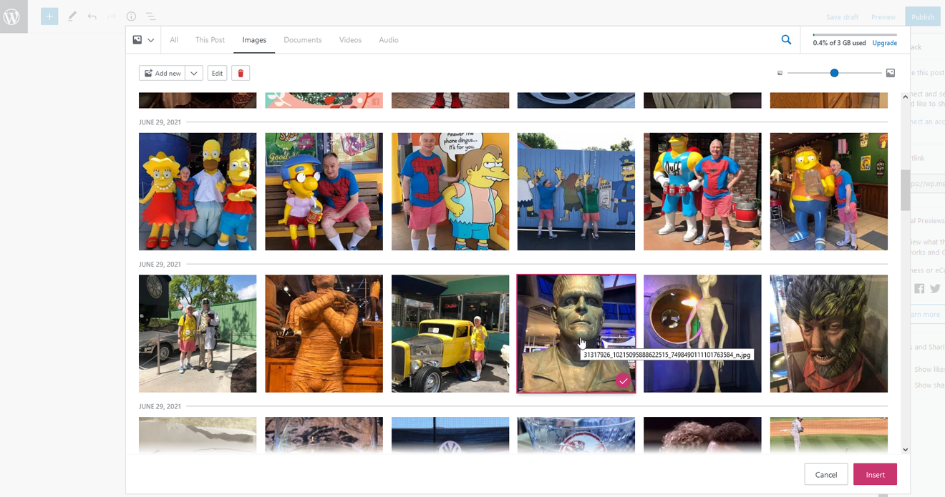Click small thumbnail size icon
The height and width of the screenshot is (497, 945).
click(780, 73)
